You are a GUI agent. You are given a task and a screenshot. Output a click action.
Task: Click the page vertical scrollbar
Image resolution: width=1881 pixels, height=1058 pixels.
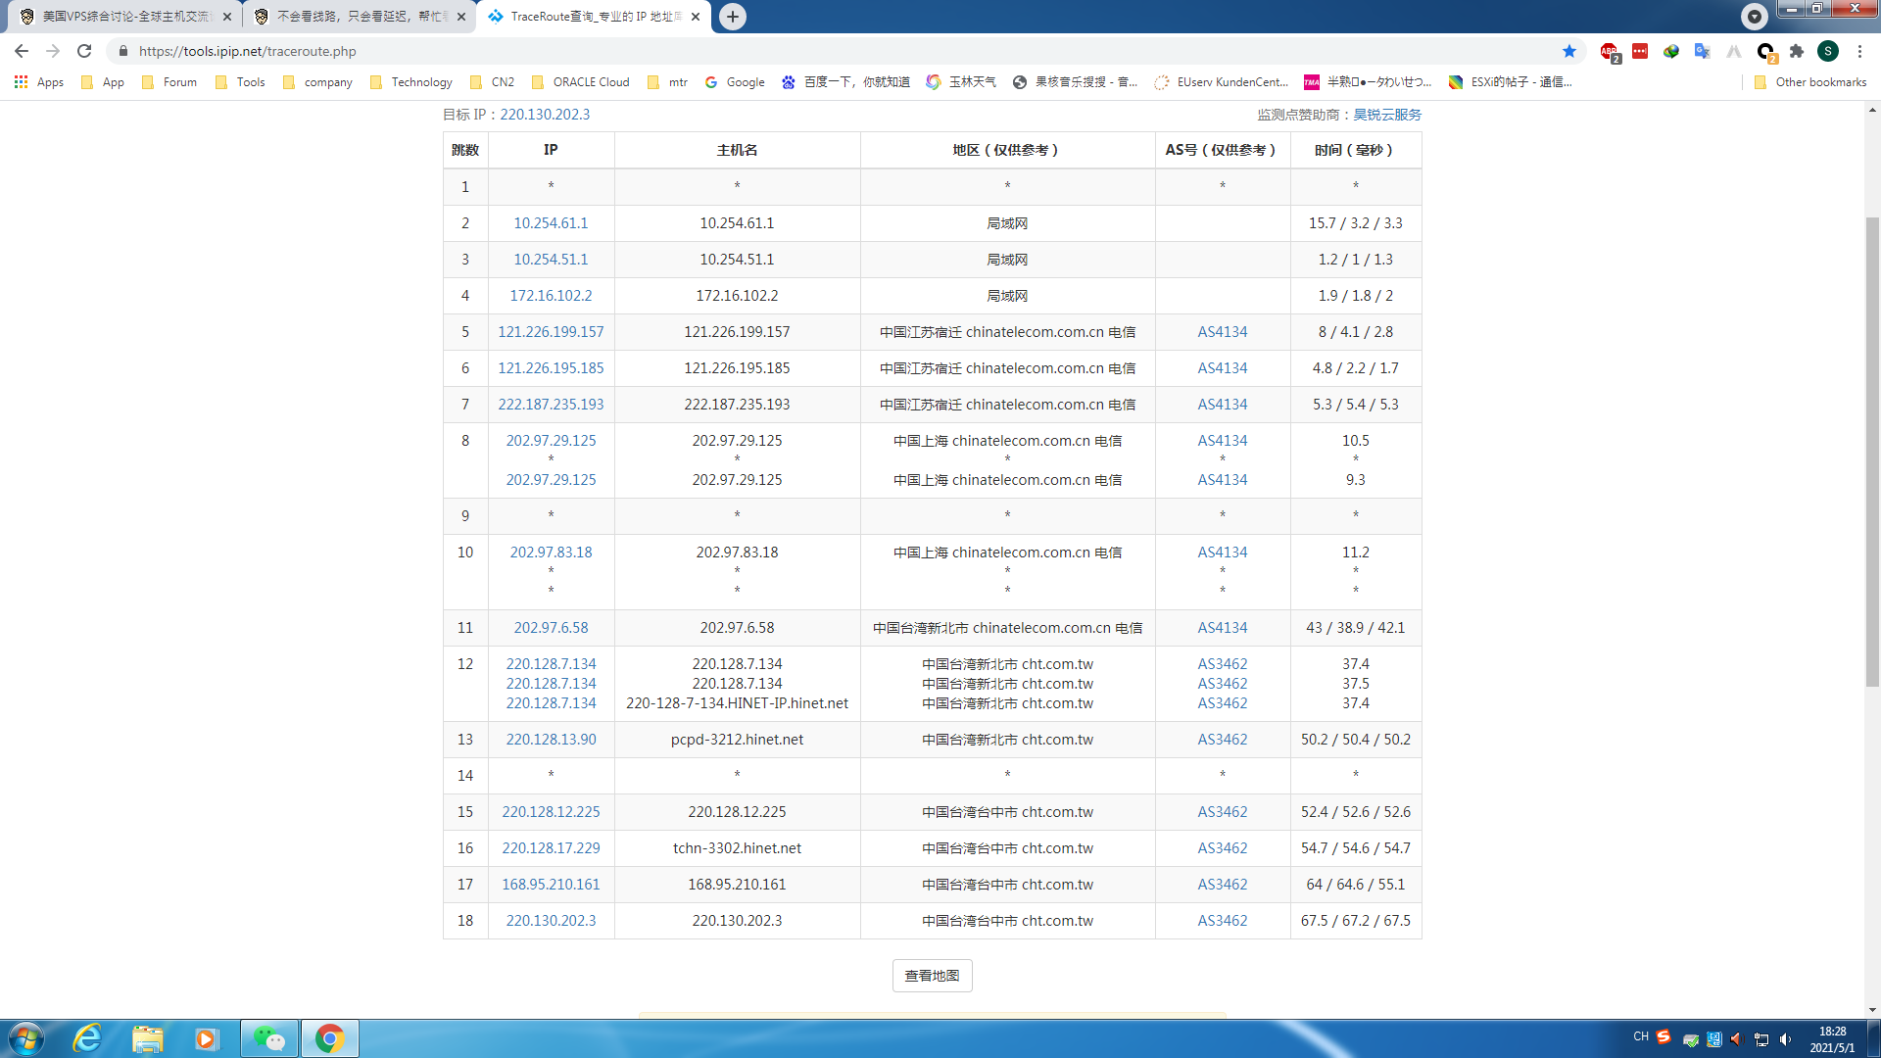click(x=1872, y=451)
